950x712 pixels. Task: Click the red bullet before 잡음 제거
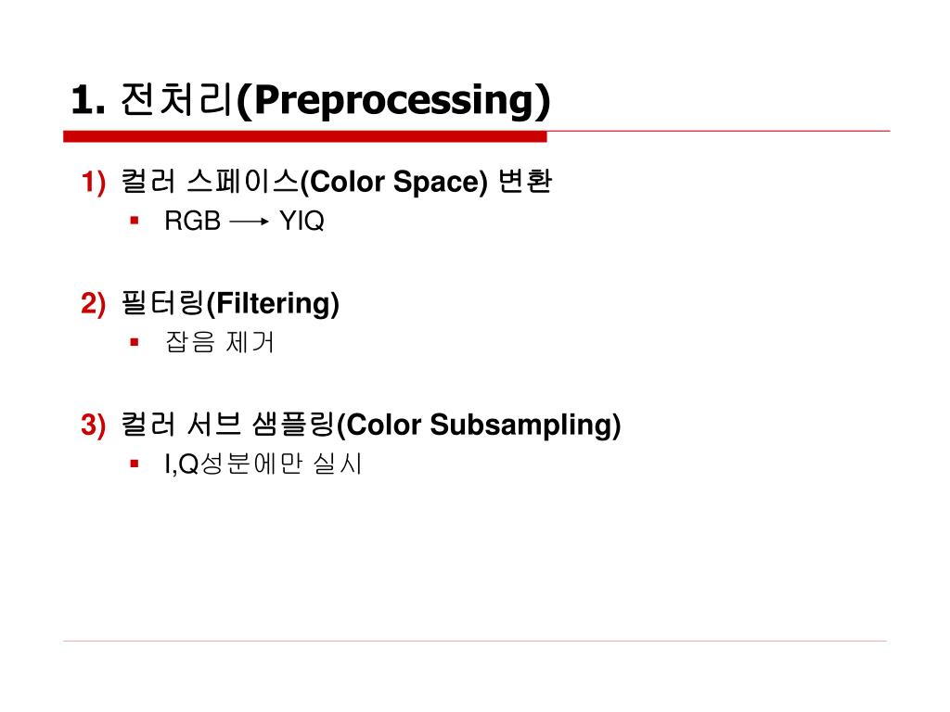135,342
